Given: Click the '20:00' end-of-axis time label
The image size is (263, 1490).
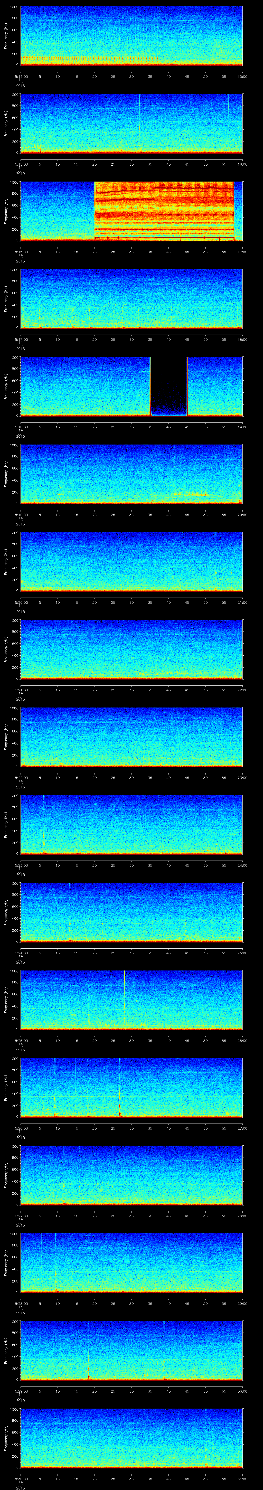Looking at the screenshot, I should click(242, 515).
